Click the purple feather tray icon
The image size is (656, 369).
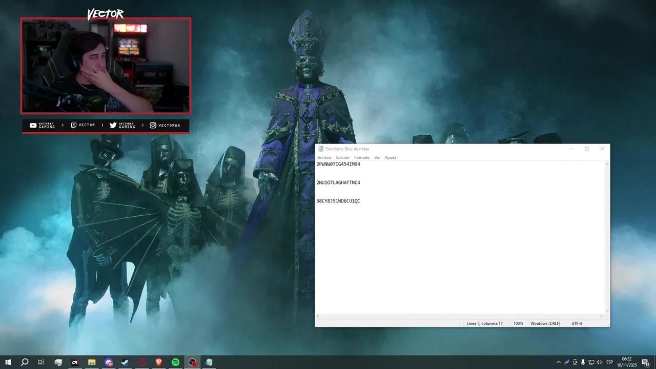(567, 362)
